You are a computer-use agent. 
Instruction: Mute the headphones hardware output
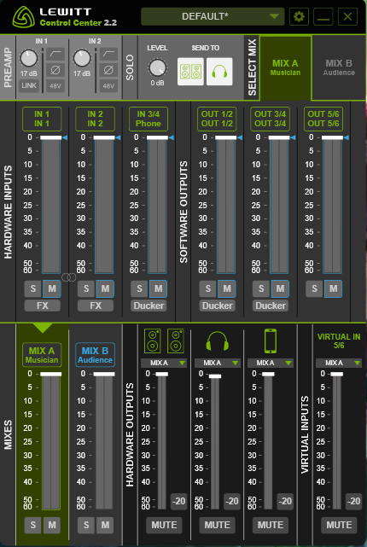click(x=218, y=525)
